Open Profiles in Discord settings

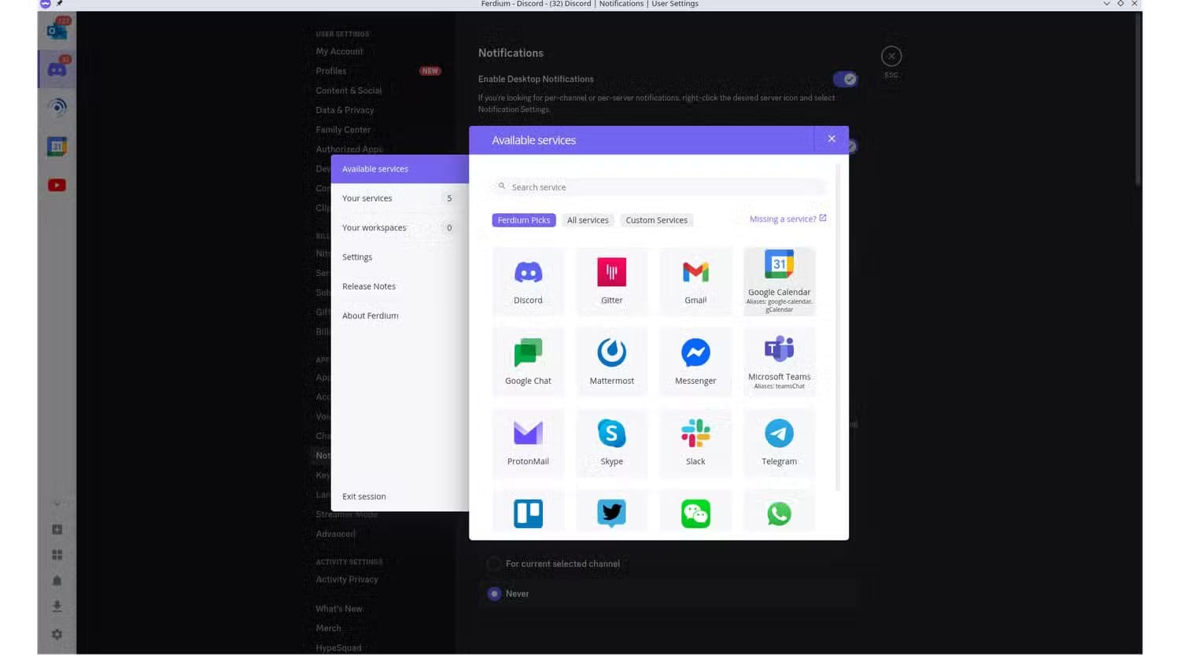click(x=330, y=71)
